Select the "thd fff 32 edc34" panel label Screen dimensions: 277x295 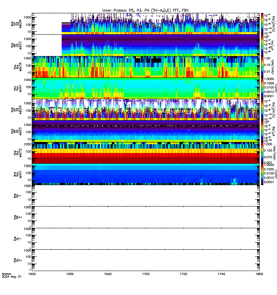point(16,110)
